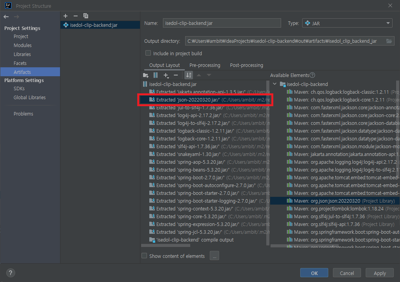
Task: Remove the selected artifact with minus icon
Action: 76,16
